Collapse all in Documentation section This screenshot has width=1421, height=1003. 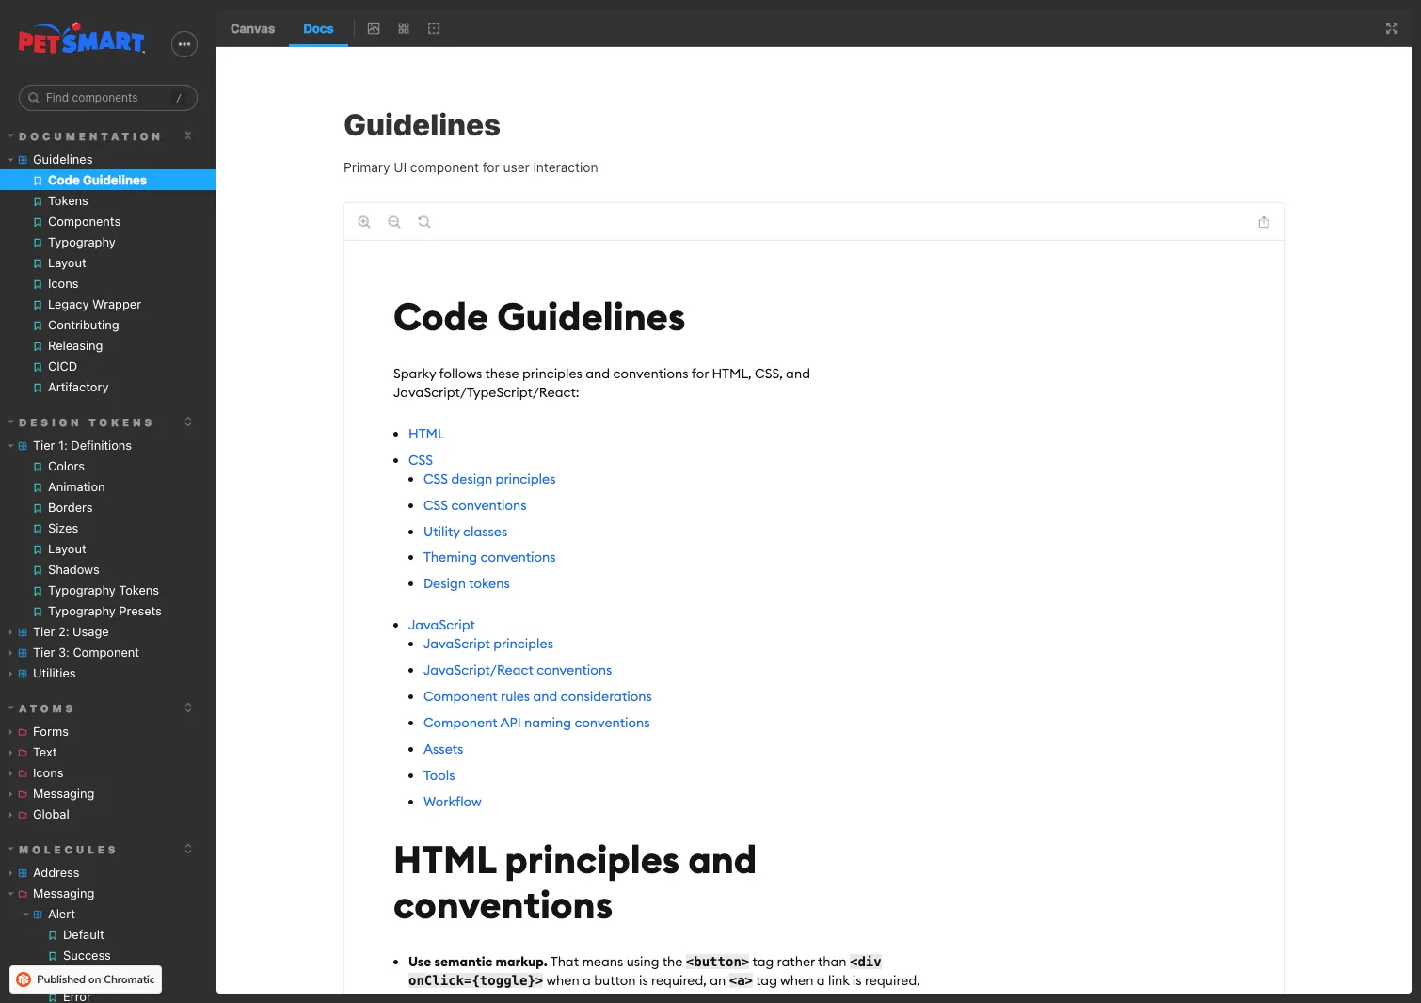tap(188, 136)
